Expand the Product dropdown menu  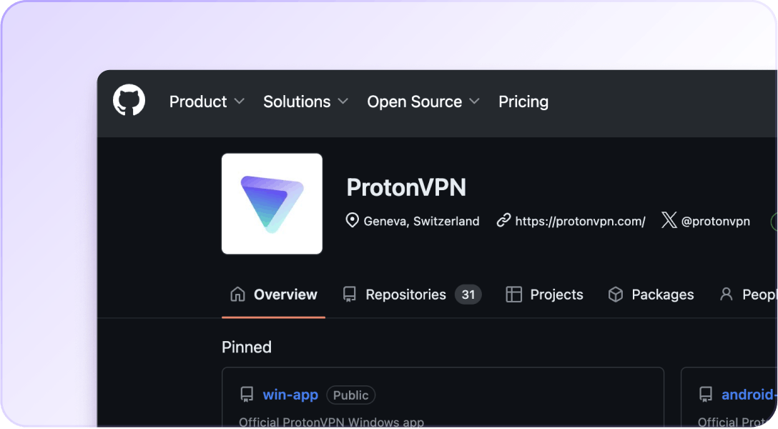click(x=207, y=102)
